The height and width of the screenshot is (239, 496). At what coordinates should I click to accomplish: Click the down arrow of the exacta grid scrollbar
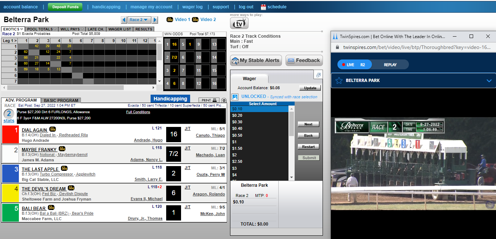point(159,81)
